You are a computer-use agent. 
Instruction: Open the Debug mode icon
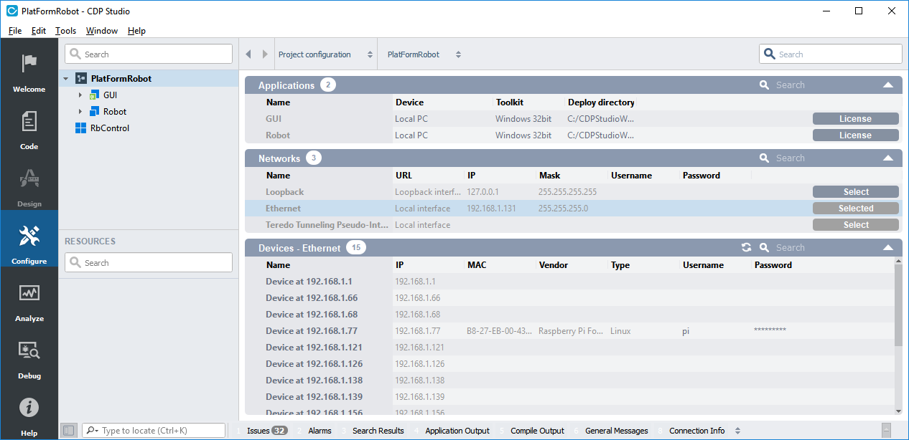29,350
